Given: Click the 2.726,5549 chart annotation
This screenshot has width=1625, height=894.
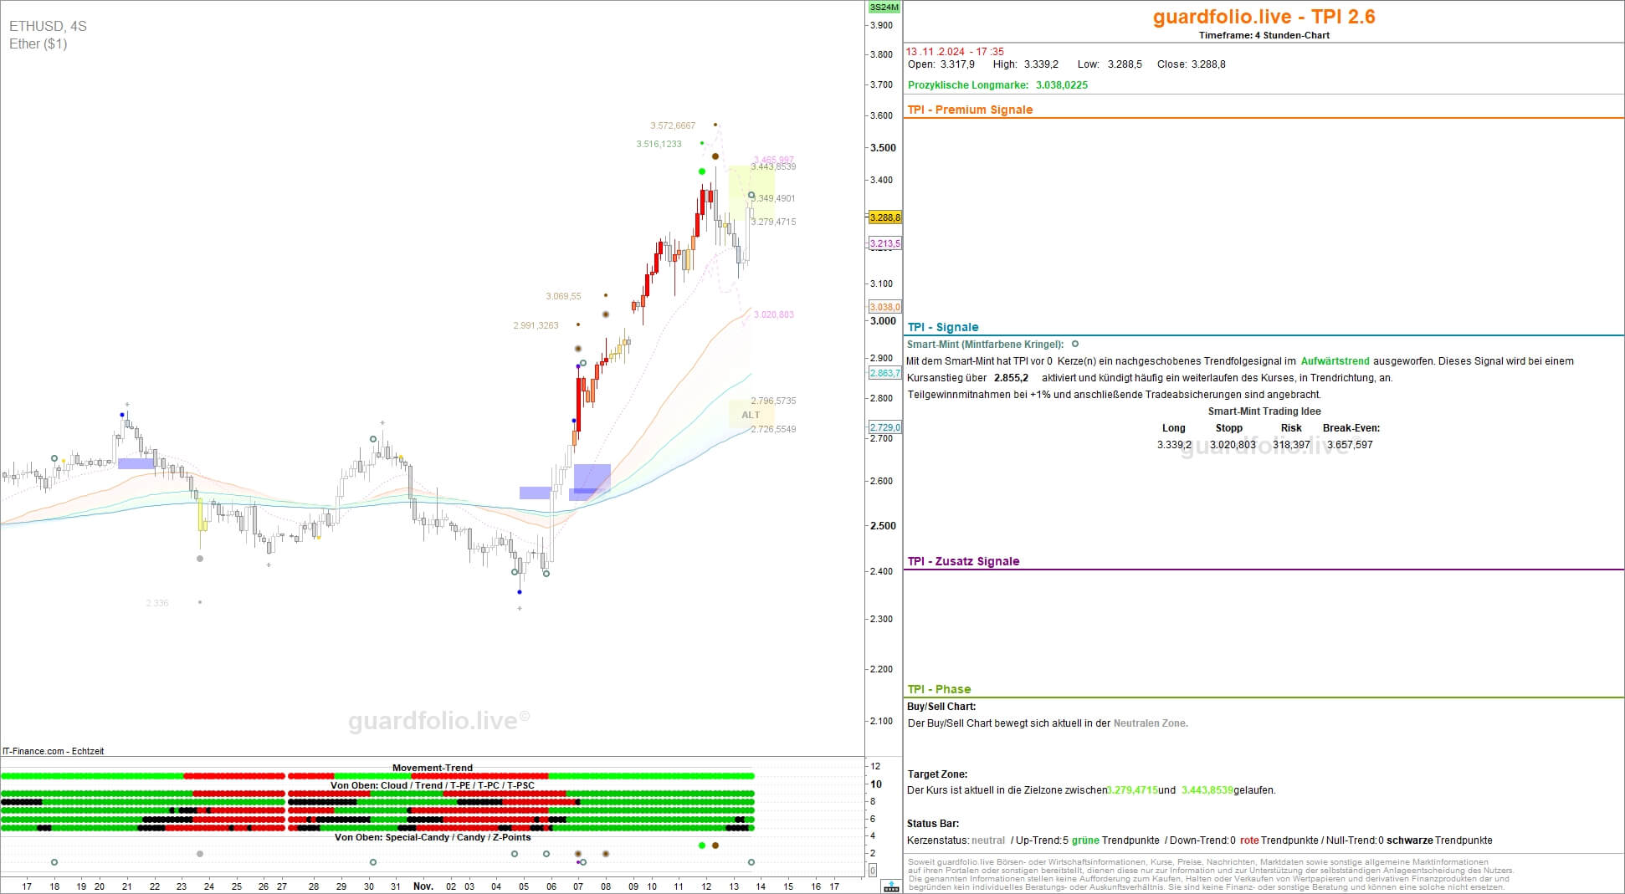Looking at the screenshot, I should (773, 429).
